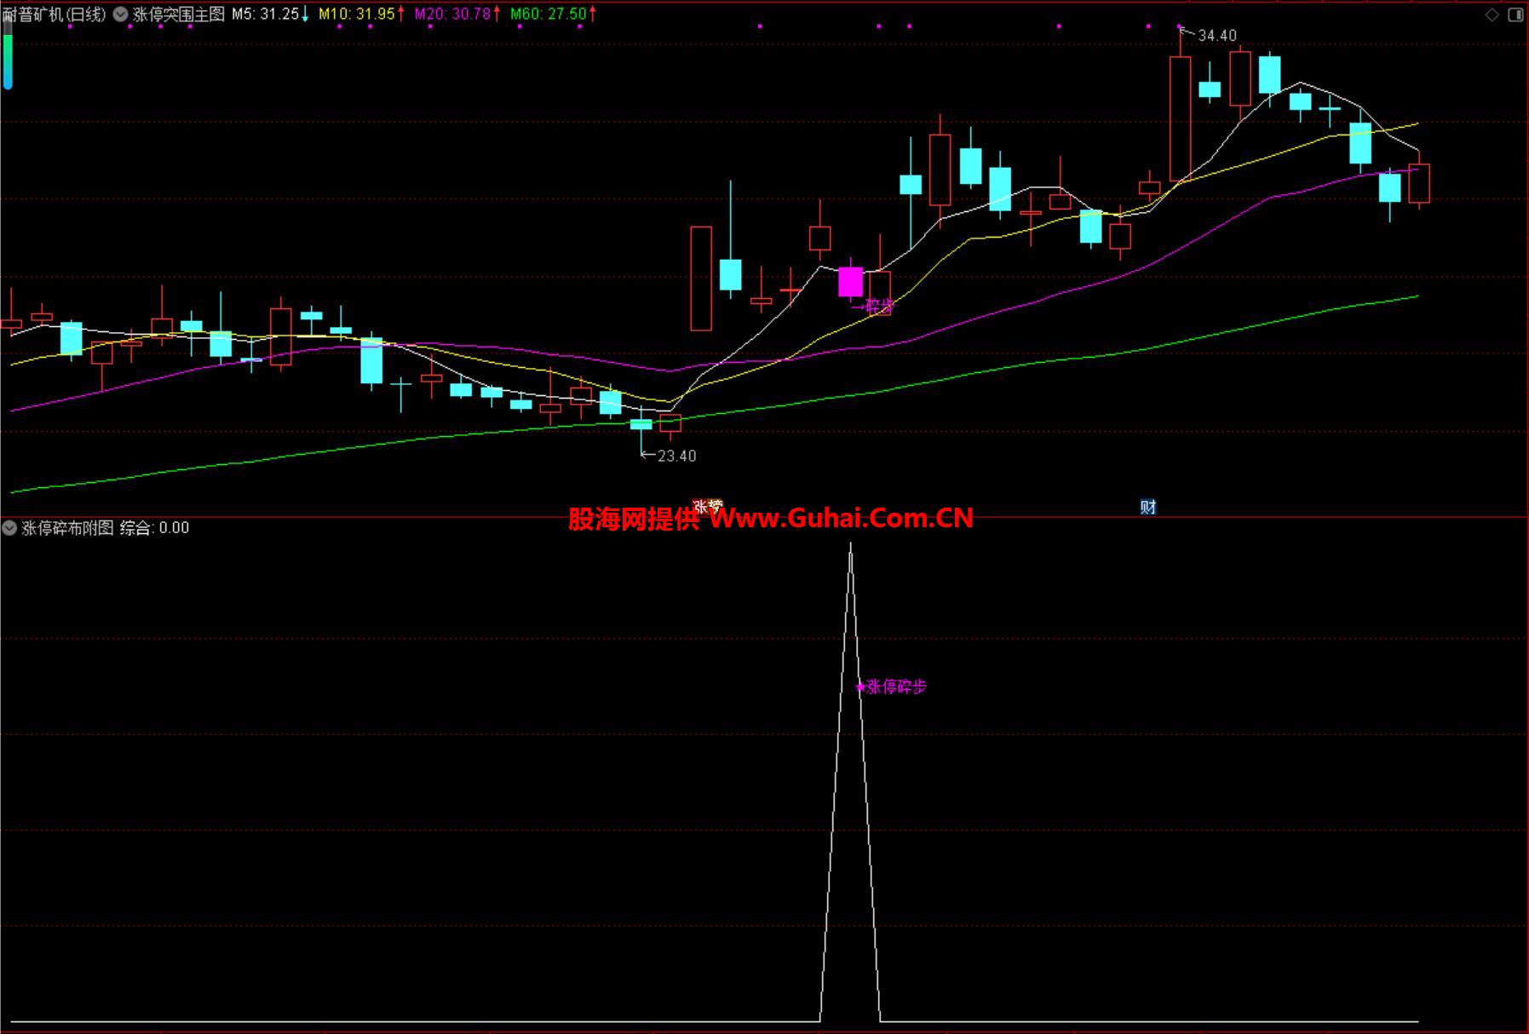The width and height of the screenshot is (1529, 1034).
Task: Select the M20 moving average label
Action: 452,14
